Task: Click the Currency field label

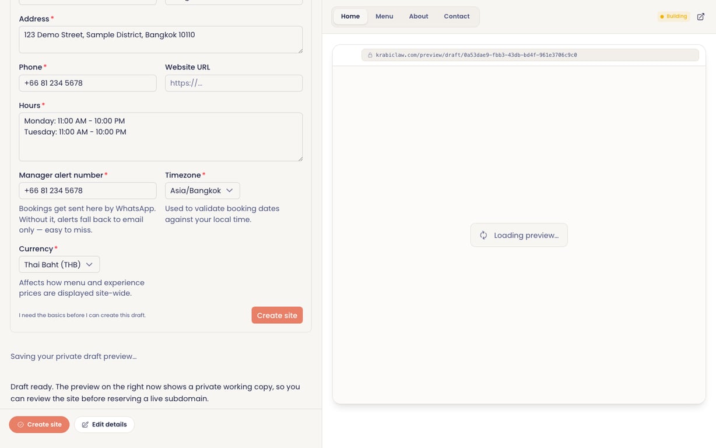Action: click(36, 249)
